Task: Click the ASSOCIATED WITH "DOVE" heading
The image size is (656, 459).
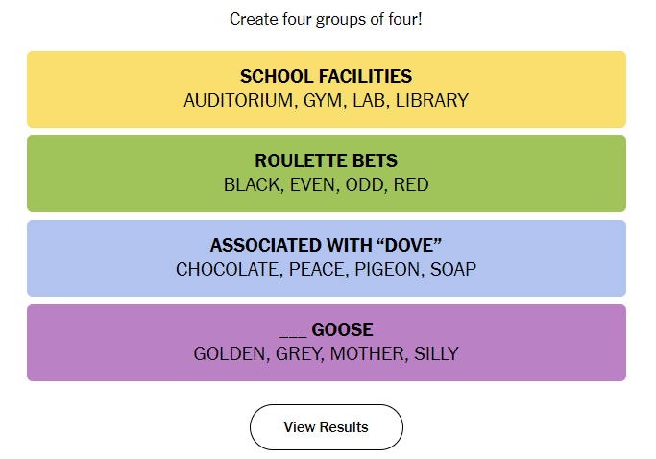Action: pyautogui.click(x=326, y=245)
